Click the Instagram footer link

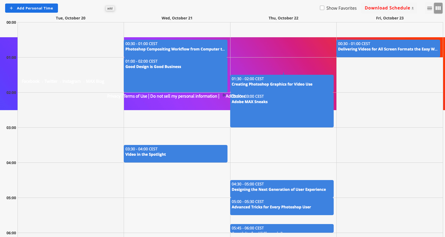tap(71, 81)
